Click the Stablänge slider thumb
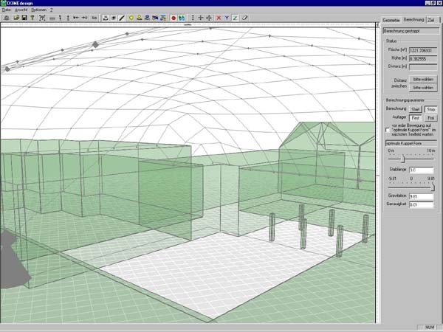443x332 pixels. coord(403,159)
